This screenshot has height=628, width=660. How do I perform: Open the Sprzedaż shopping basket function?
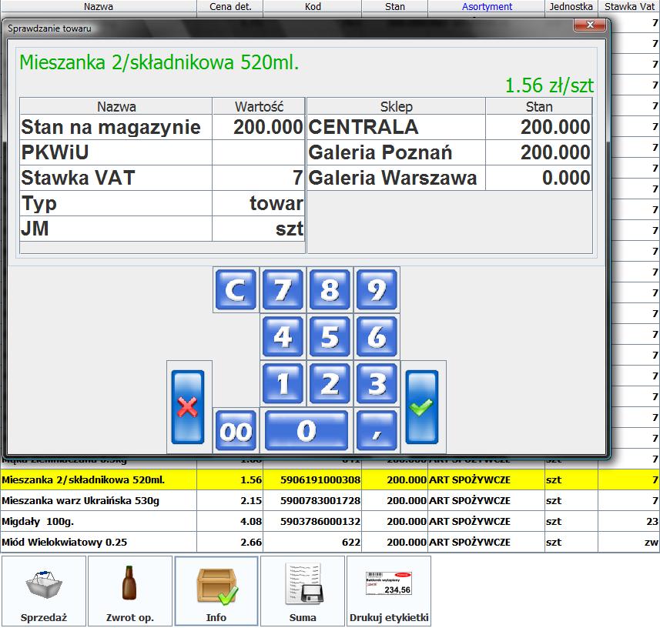pos(44,591)
